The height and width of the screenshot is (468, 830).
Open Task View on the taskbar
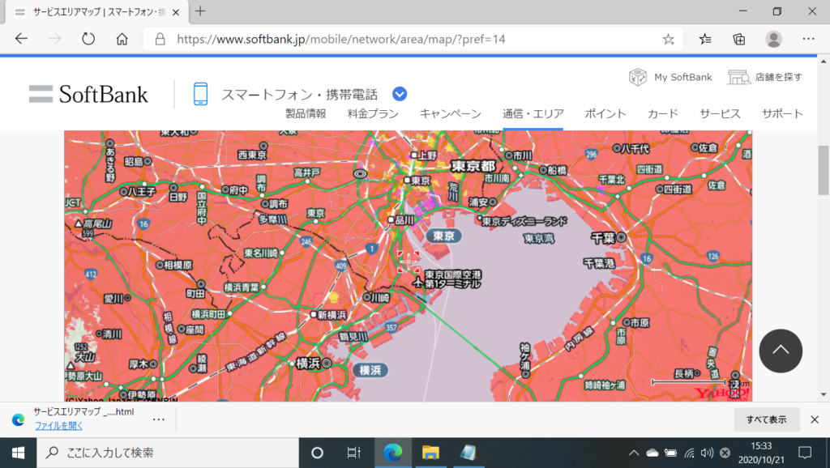click(x=353, y=453)
